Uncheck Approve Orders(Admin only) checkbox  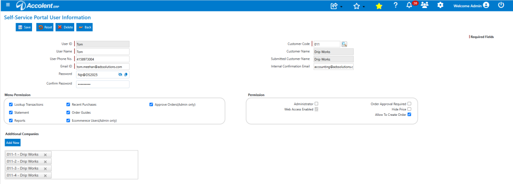click(151, 104)
